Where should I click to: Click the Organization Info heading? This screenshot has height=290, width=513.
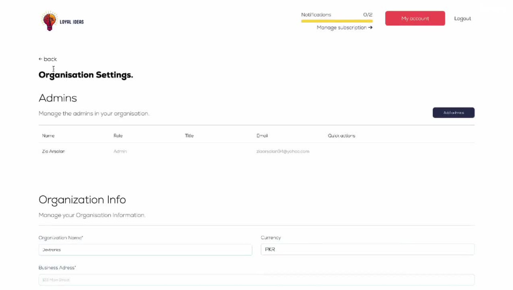[x=82, y=200]
